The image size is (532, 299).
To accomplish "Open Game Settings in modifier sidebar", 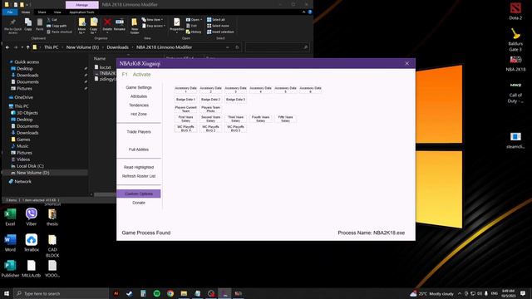I will point(139,87).
